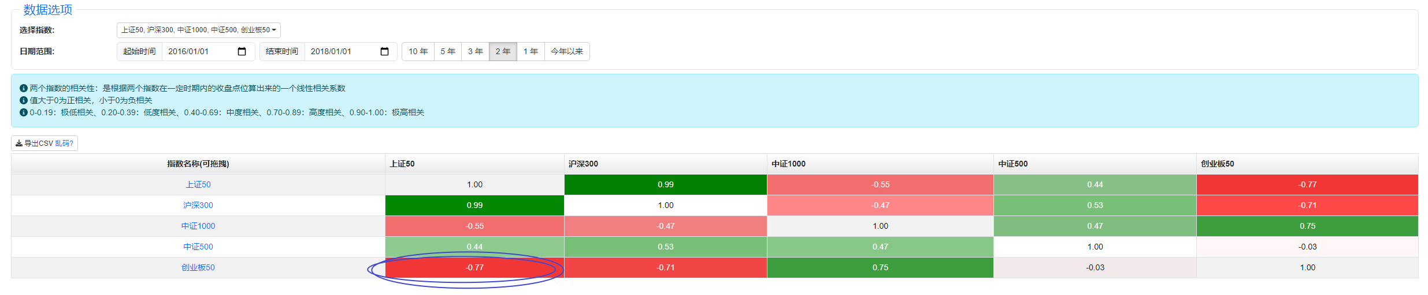Open the 乱码? help link
This screenshot has width=1428, height=295.
pyautogui.click(x=64, y=143)
